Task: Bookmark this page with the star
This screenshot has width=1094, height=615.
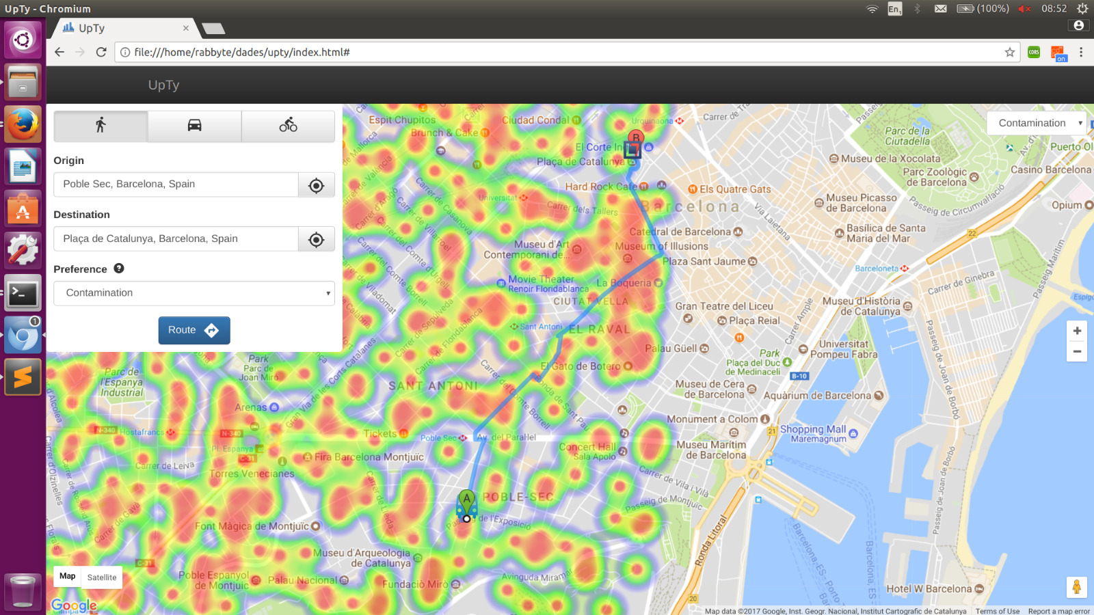Action: (x=1010, y=53)
